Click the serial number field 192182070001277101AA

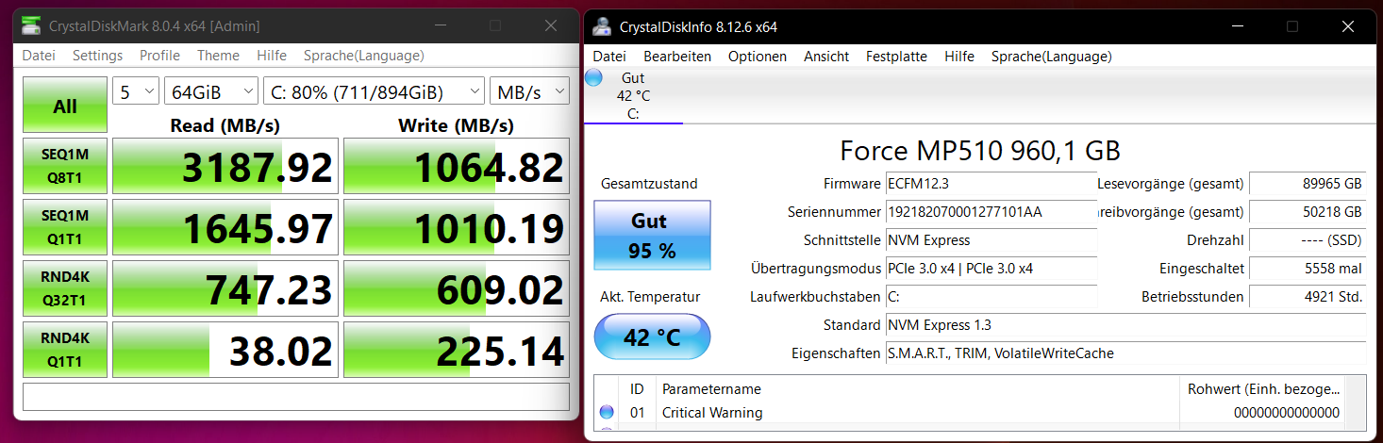point(991,212)
